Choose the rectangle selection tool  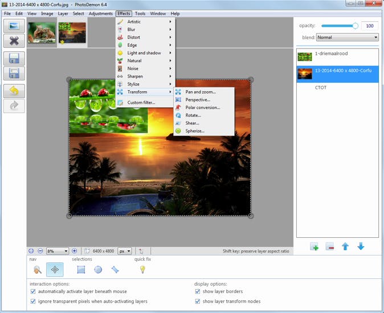pyautogui.click(x=81, y=270)
